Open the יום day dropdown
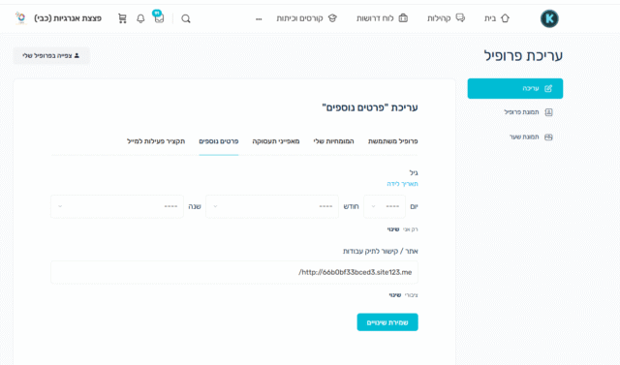Screen dimensions: 620x365 coord(385,206)
